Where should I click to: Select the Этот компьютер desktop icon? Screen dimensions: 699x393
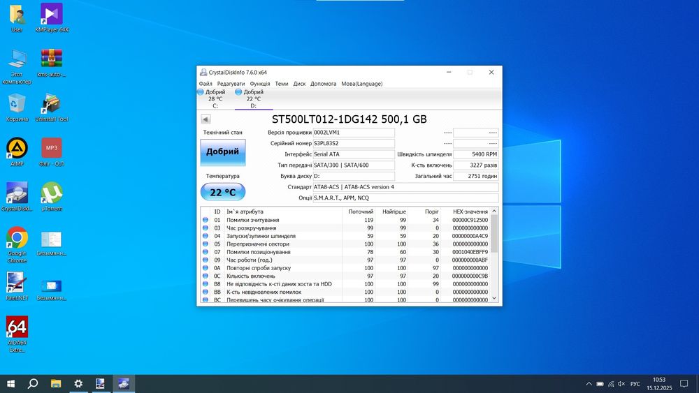click(x=17, y=66)
